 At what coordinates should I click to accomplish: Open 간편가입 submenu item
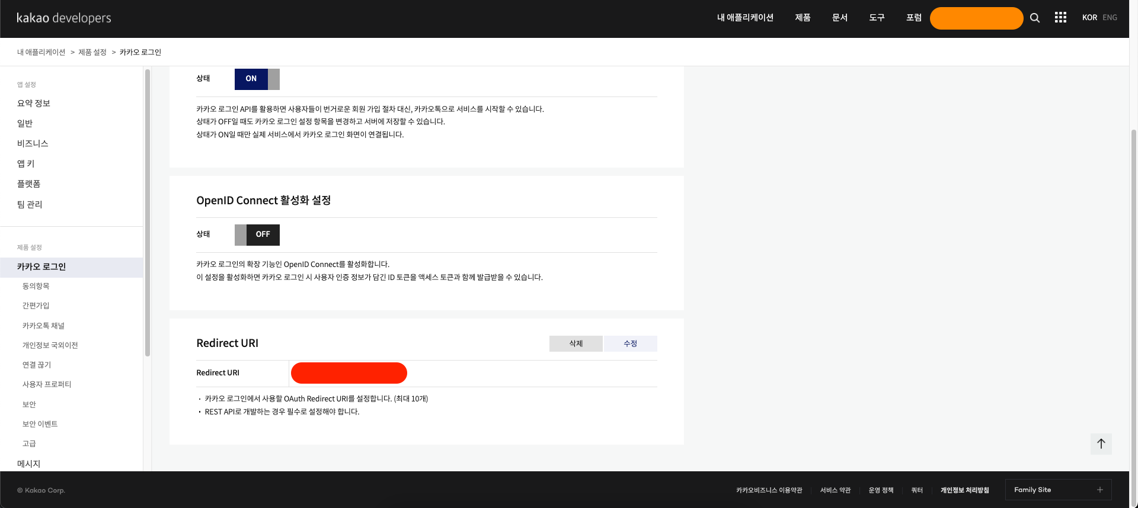36,306
